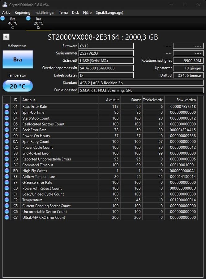Click status orb for Load/Unload Cycle Count
This screenshot has height=279, width=206.
coord(7,194)
